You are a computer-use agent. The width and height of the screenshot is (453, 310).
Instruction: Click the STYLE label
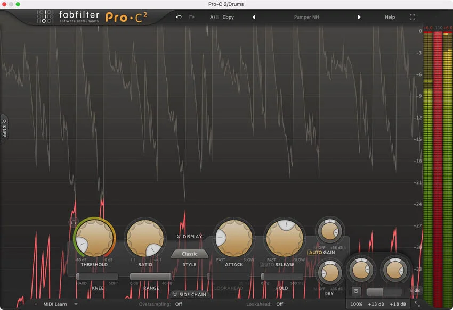(190, 264)
